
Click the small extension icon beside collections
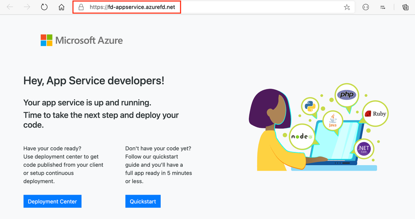tap(383, 7)
